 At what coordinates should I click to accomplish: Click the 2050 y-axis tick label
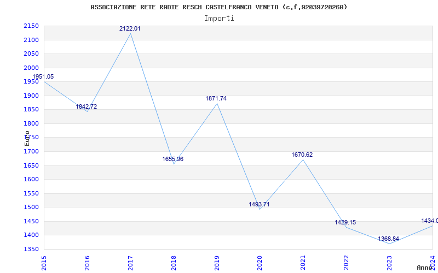31,54
